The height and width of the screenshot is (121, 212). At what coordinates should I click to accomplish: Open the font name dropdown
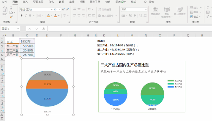[52, 10]
